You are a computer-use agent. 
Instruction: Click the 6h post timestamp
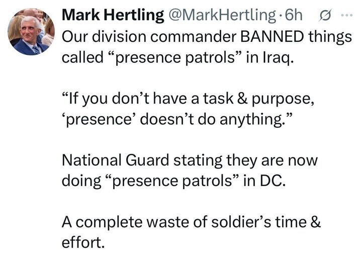point(293,16)
